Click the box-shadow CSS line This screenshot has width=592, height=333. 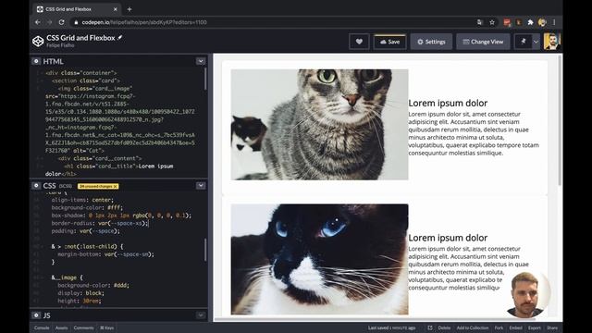click(121, 216)
